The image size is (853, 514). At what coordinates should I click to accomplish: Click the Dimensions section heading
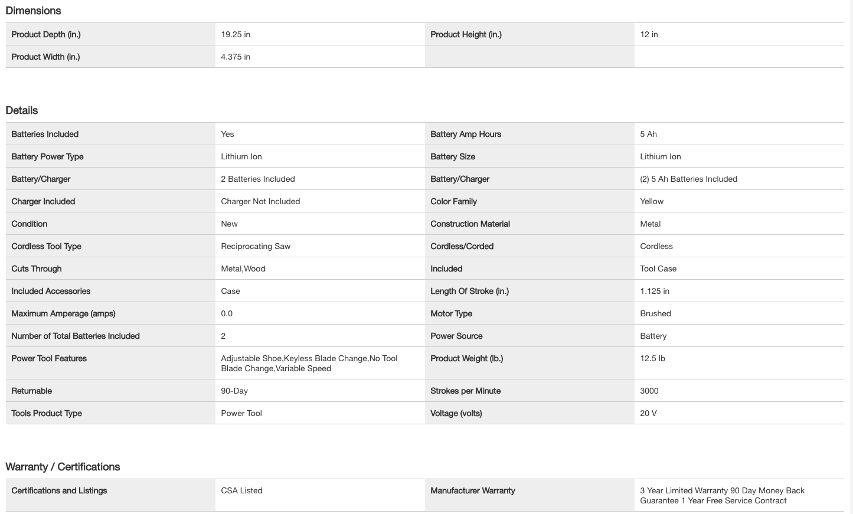point(33,11)
